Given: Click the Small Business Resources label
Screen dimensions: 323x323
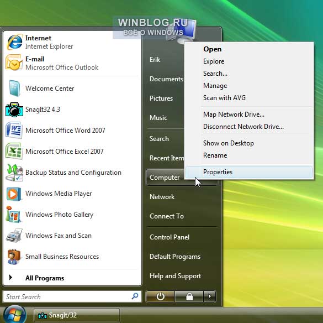Looking at the screenshot, I should pyautogui.click(x=62, y=257).
